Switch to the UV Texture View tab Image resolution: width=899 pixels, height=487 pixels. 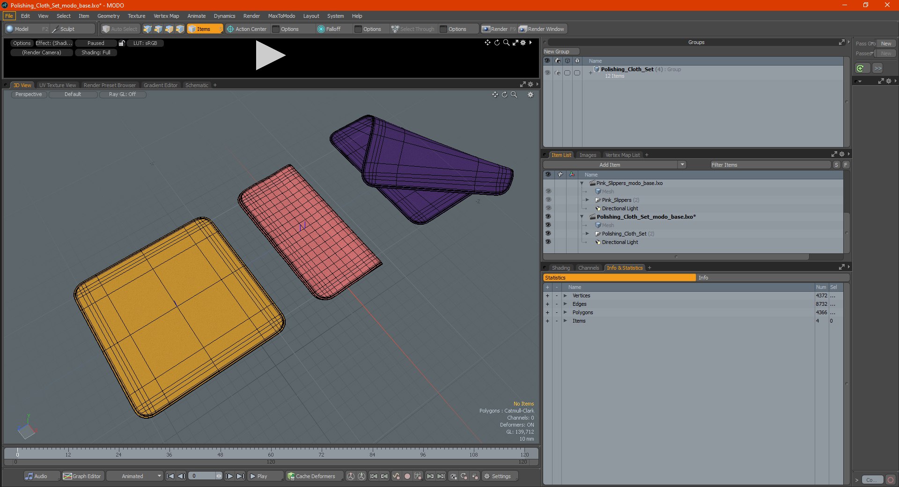tap(57, 85)
